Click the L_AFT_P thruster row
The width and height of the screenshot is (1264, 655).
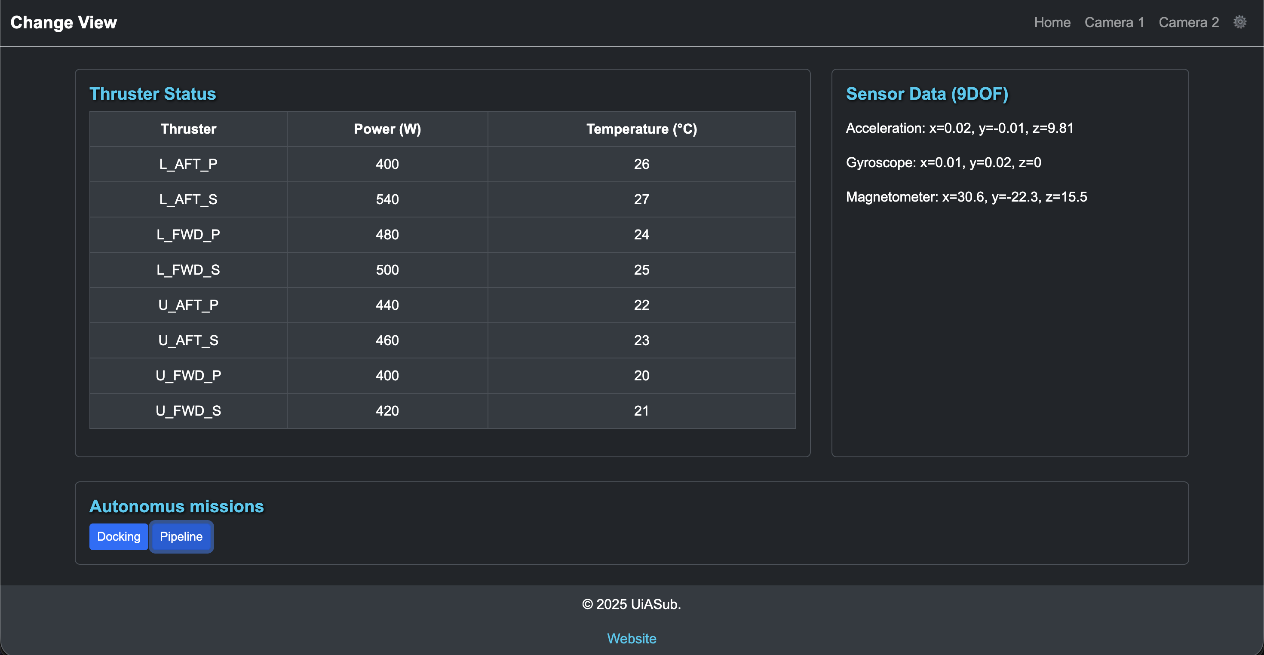188,164
